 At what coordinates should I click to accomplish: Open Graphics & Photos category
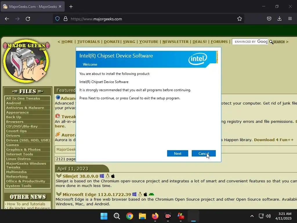point(23,150)
